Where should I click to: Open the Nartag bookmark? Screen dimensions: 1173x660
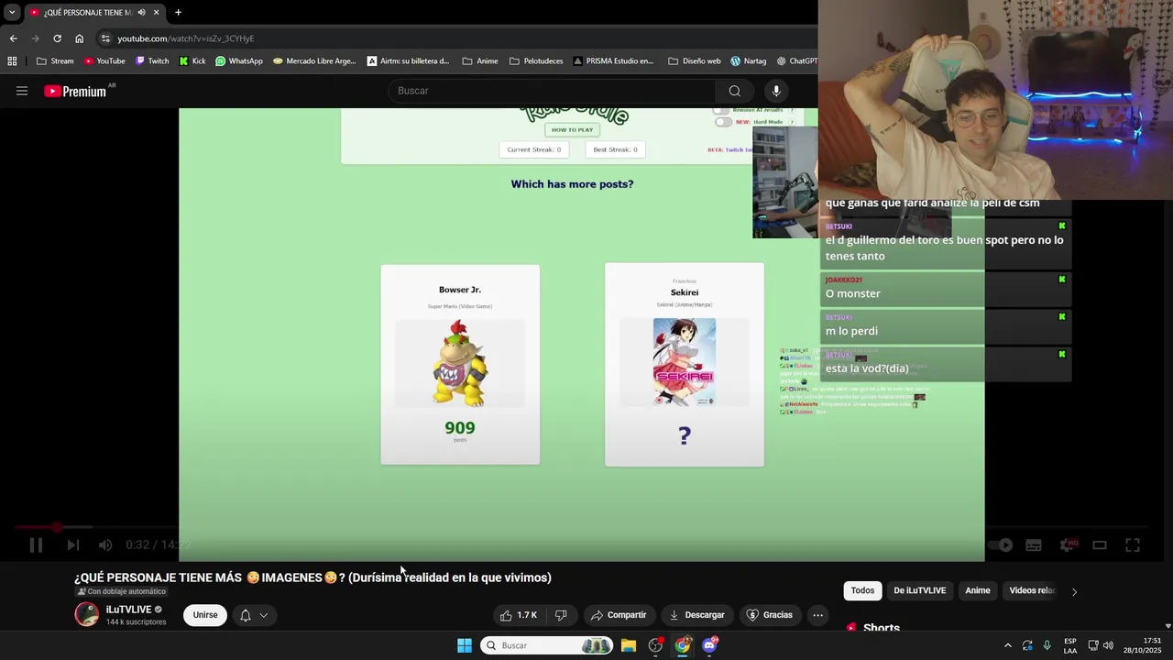pos(748,61)
